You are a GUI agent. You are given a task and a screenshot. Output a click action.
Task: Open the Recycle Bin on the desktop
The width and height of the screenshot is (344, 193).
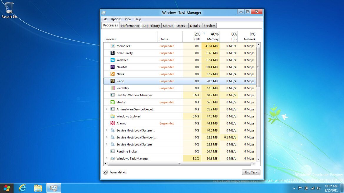click(x=9, y=10)
